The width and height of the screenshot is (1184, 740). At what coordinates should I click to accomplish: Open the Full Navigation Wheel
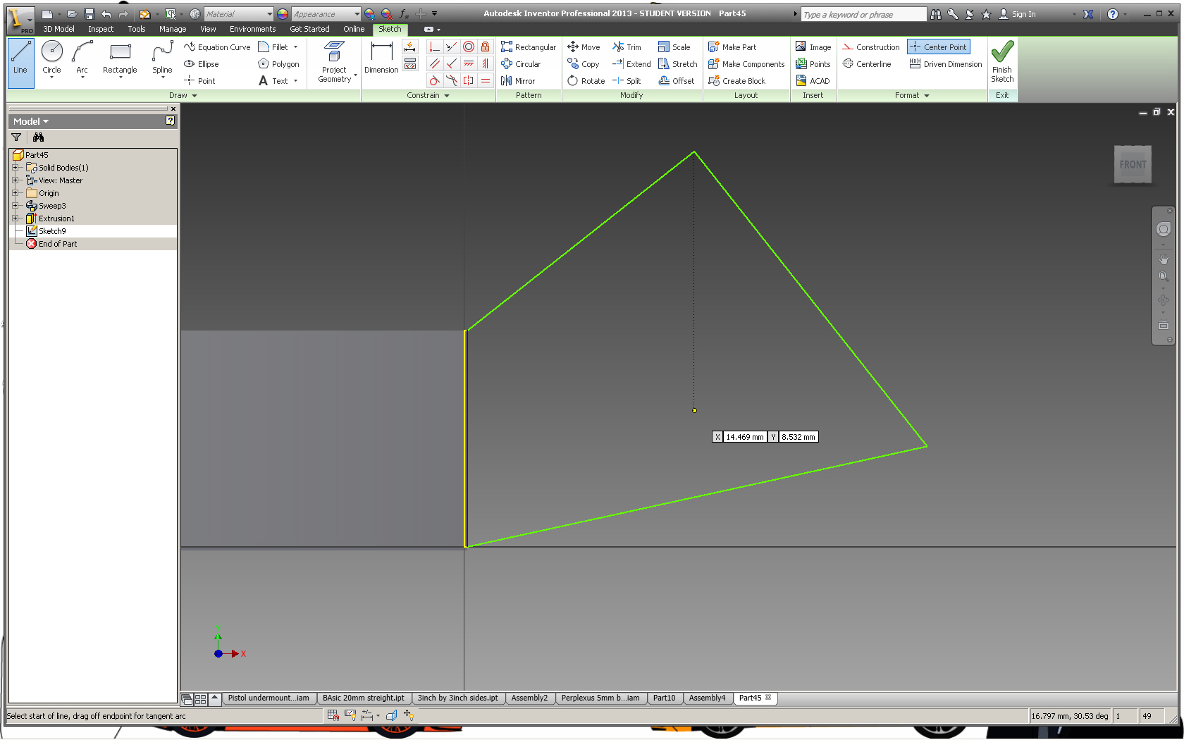(1164, 229)
